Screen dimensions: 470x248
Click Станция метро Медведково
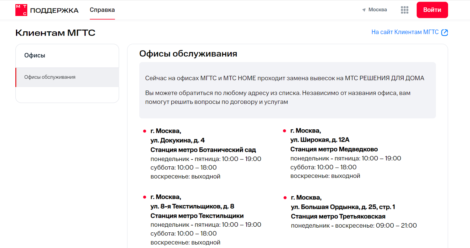[x=334, y=149]
